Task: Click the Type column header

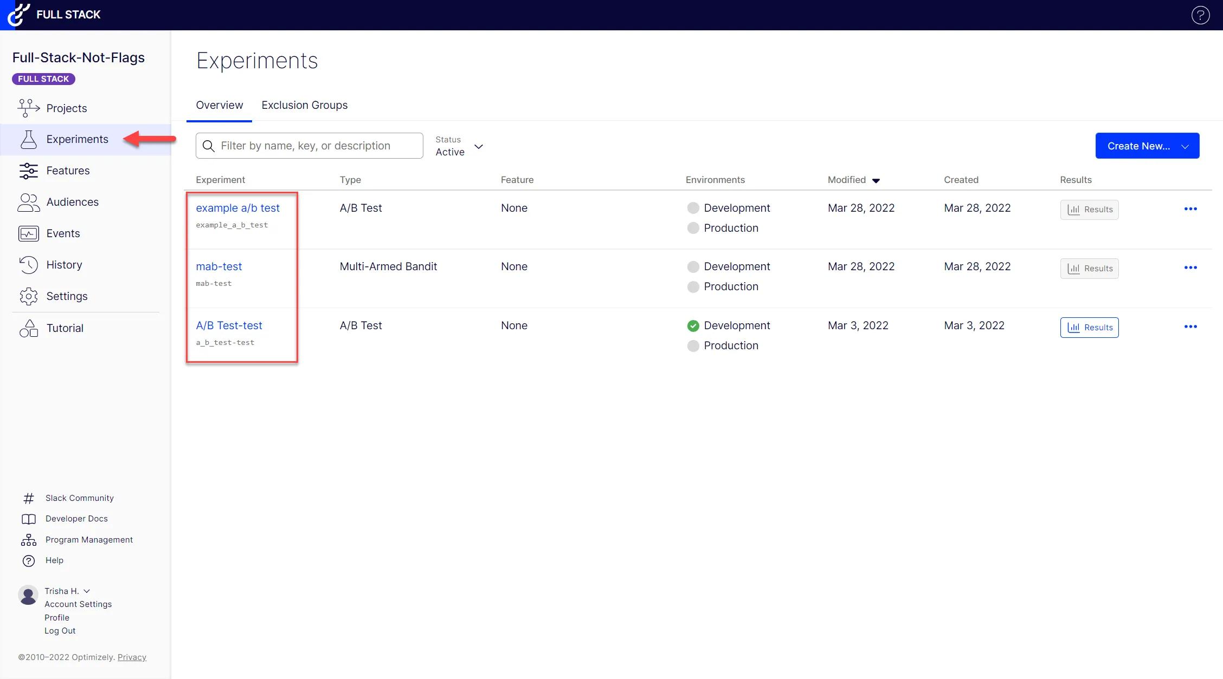Action: (350, 180)
